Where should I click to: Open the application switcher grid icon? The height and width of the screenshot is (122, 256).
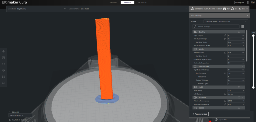(x=248, y=3)
